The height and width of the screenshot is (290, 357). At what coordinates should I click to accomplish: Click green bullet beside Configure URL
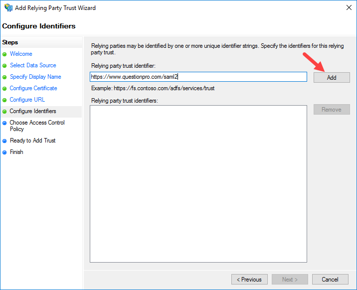tap(5, 100)
